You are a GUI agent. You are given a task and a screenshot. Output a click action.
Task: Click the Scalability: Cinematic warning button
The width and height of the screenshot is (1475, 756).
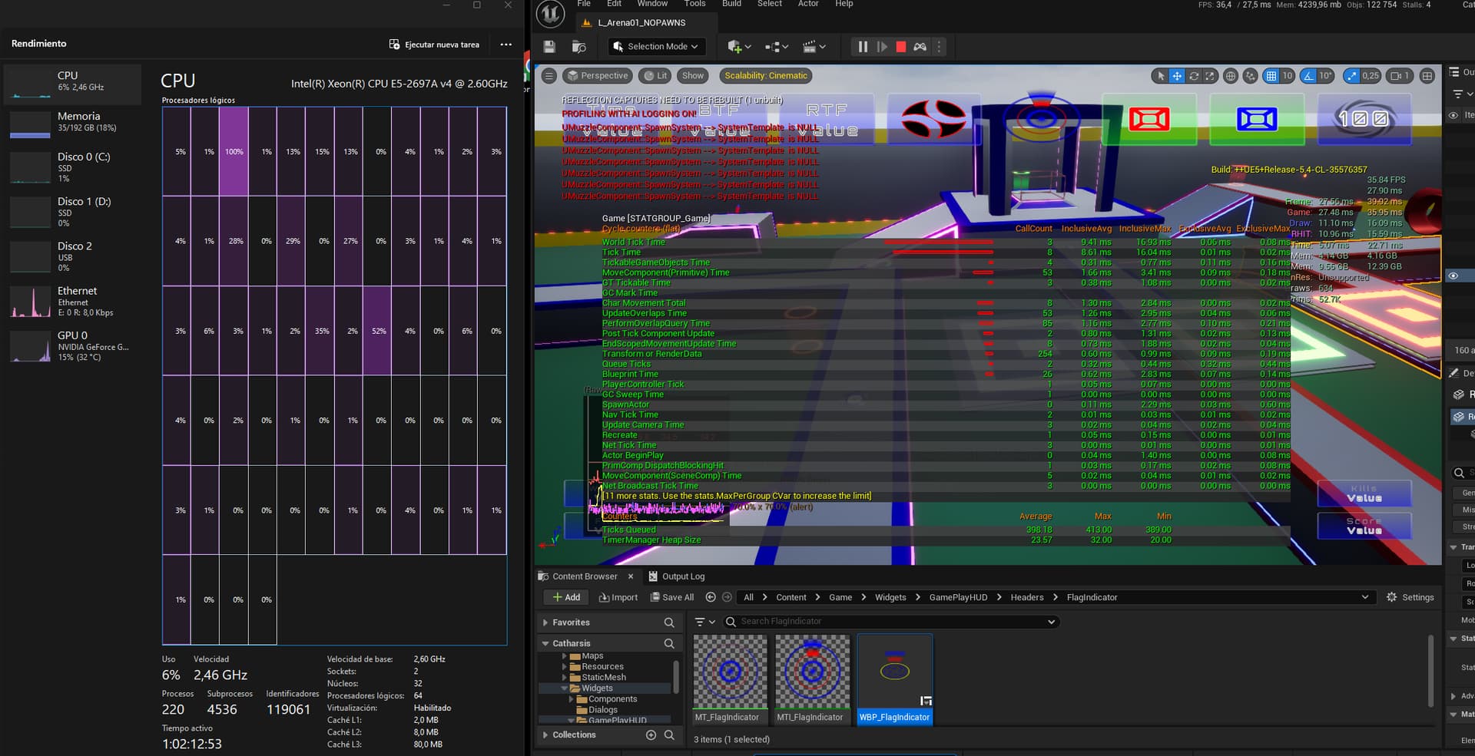[x=766, y=76]
